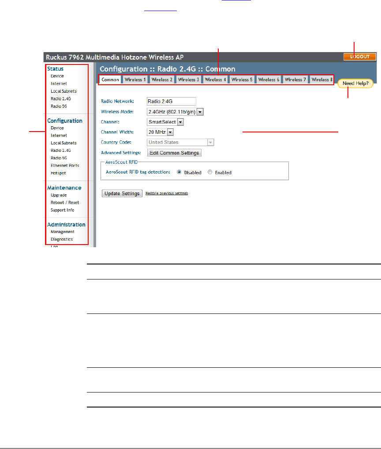Open Ethernet Ports configuration page
This screenshot has height=449, width=381.
click(x=65, y=166)
